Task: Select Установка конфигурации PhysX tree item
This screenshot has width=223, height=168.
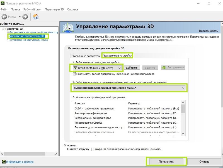Action: click(x=29, y=40)
